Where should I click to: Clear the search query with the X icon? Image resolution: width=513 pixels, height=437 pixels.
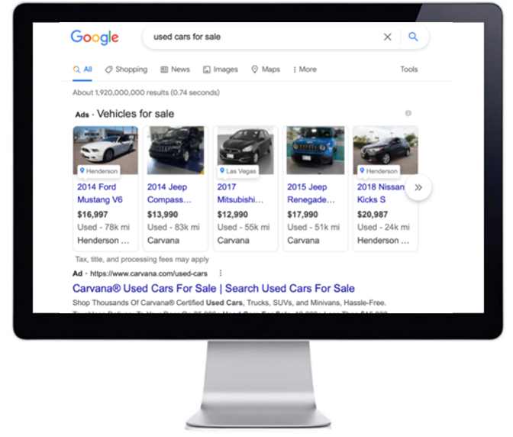(387, 37)
